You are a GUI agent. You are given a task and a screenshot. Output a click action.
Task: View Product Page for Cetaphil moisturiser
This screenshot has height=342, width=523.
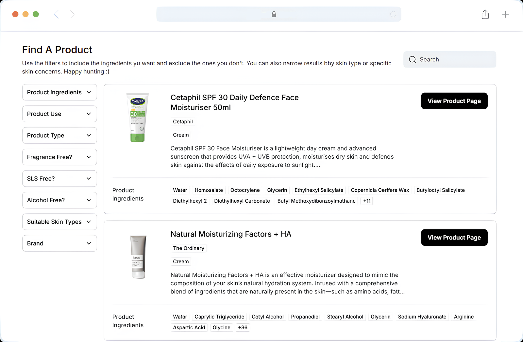pos(454,101)
